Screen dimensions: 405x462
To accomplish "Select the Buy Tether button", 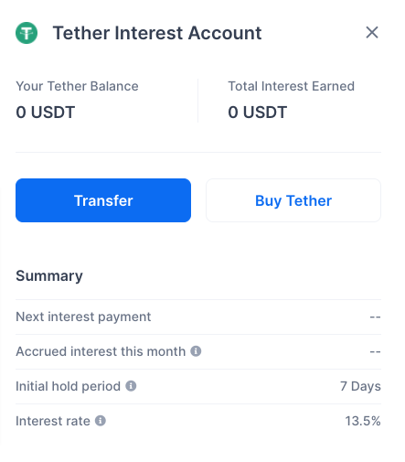I will (293, 200).
